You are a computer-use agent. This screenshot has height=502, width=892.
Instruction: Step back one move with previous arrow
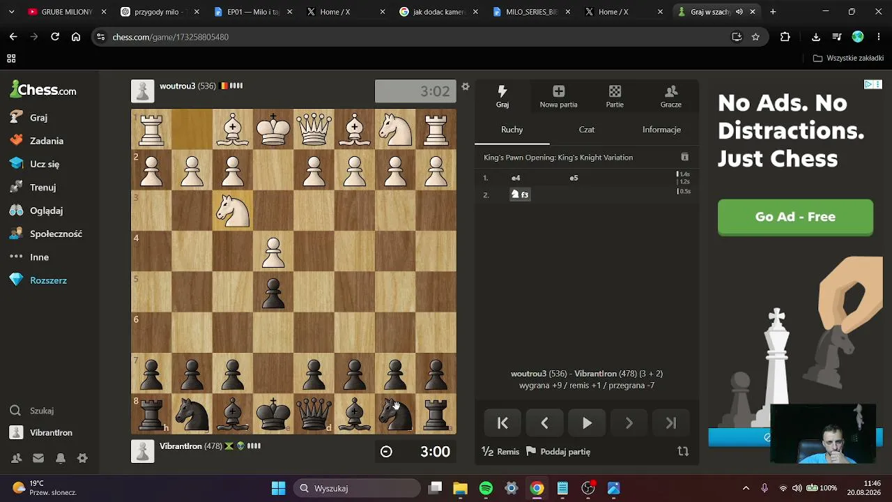point(545,423)
